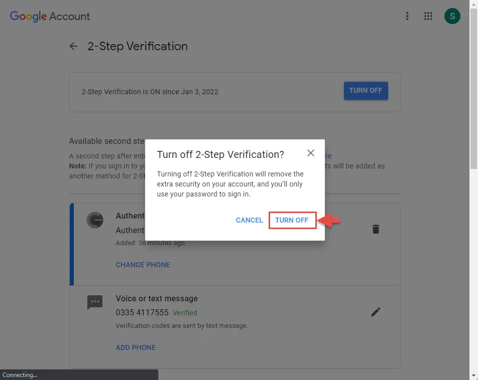Image resolution: width=478 pixels, height=380 pixels.
Task: Click the vertical scrollbar thumb
Action: pyautogui.click(x=473, y=88)
